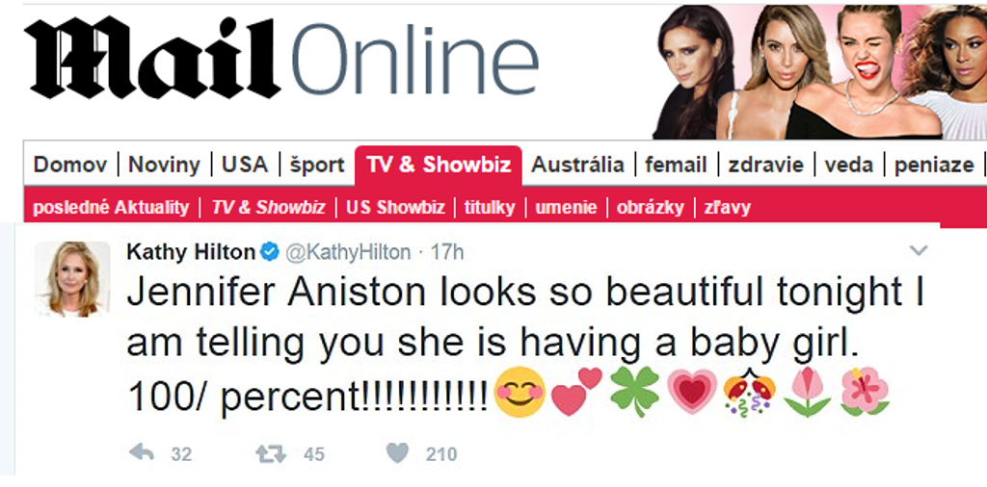Open US Showbiz submenu link
Screen dimensions: 987x487
395,207
